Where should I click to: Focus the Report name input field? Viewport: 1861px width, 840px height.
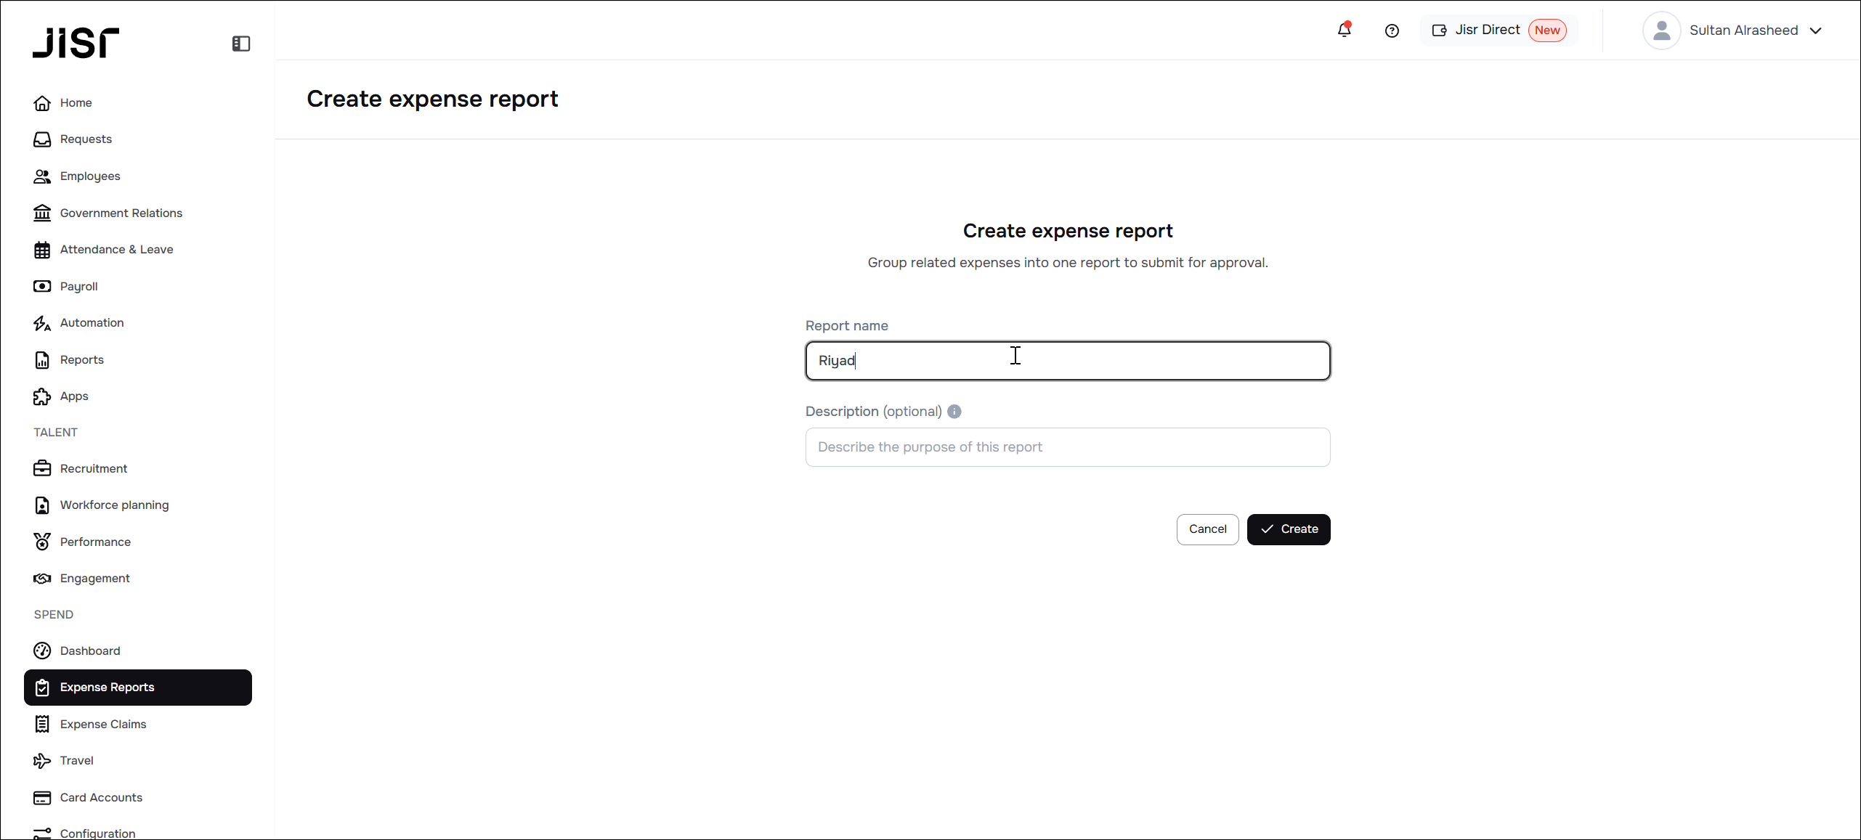click(x=1067, y=361)
